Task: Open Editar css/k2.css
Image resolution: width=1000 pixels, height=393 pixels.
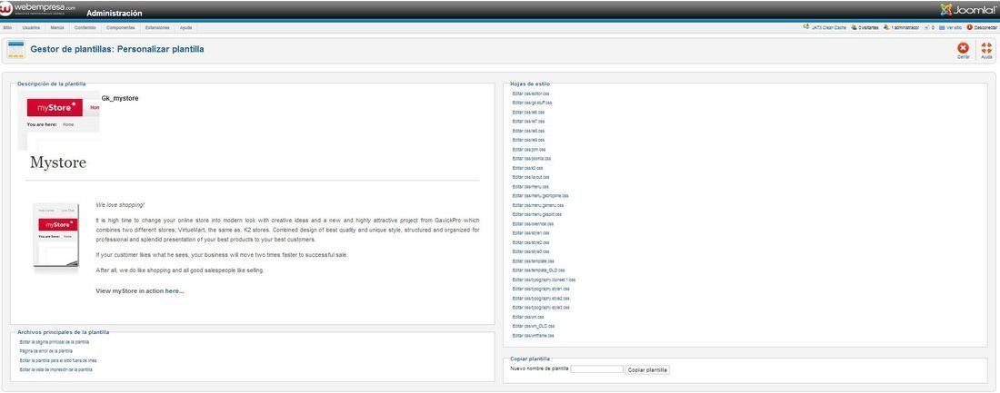Action: (x=527, y=168)
